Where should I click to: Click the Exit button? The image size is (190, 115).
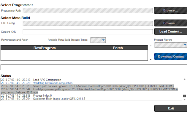coord(171,108)
